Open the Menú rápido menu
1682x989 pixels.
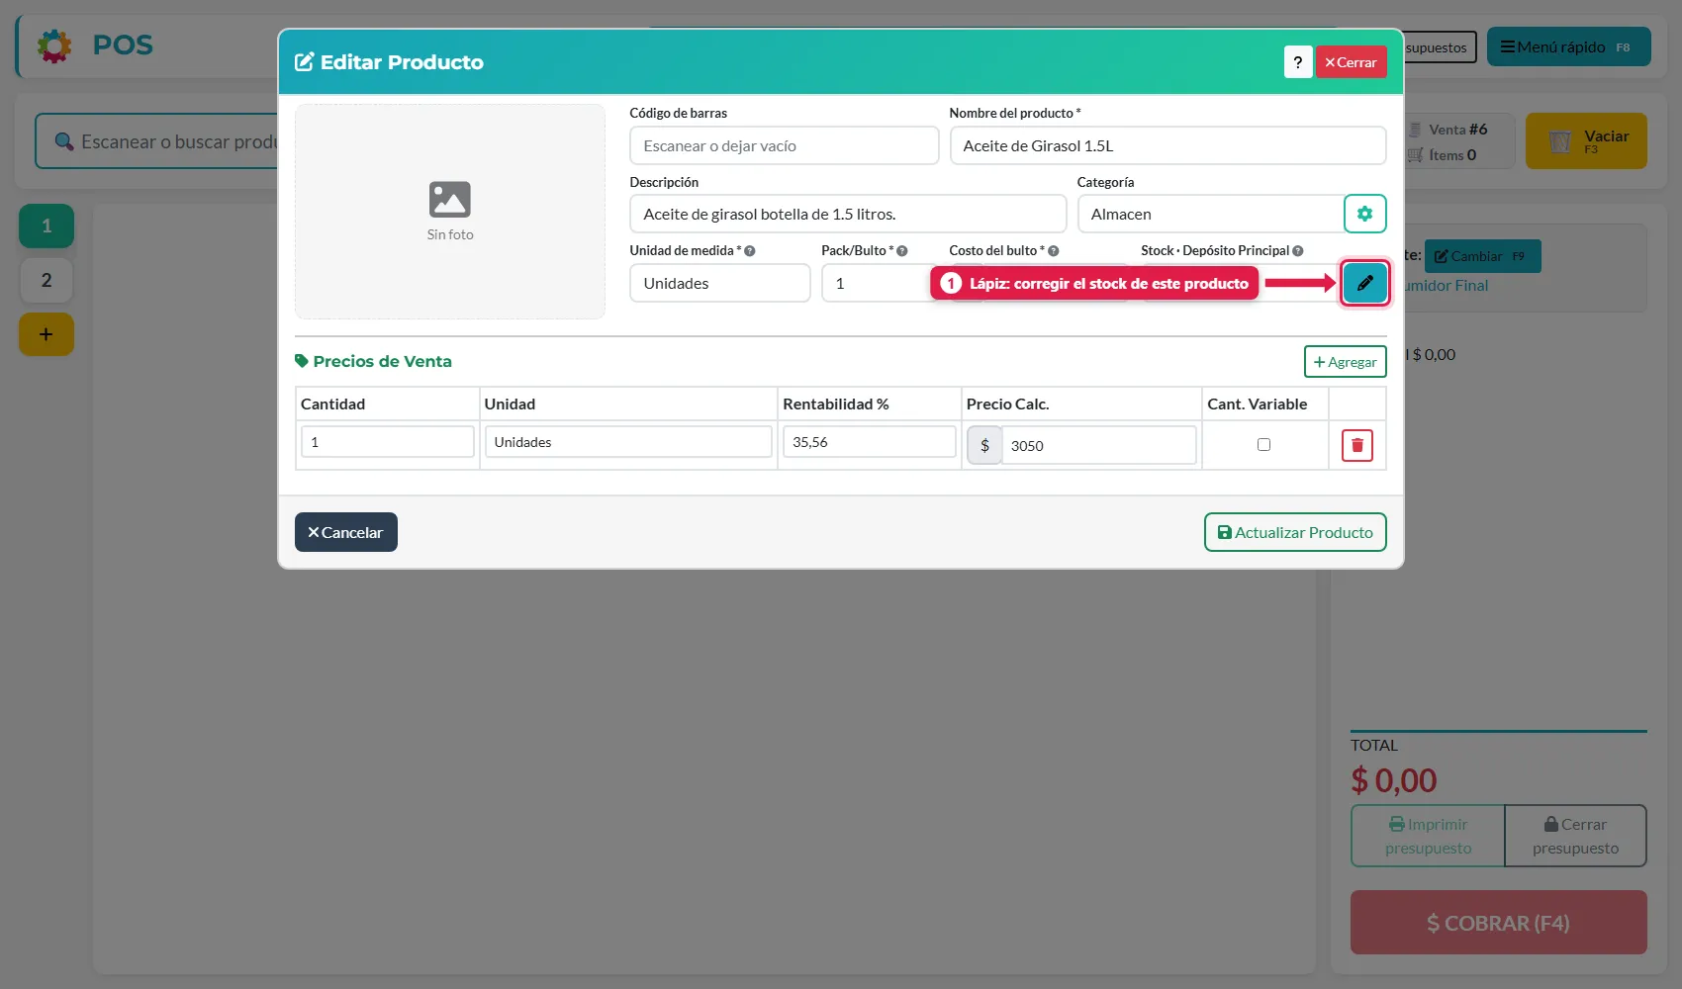(x=1568, y=46)
